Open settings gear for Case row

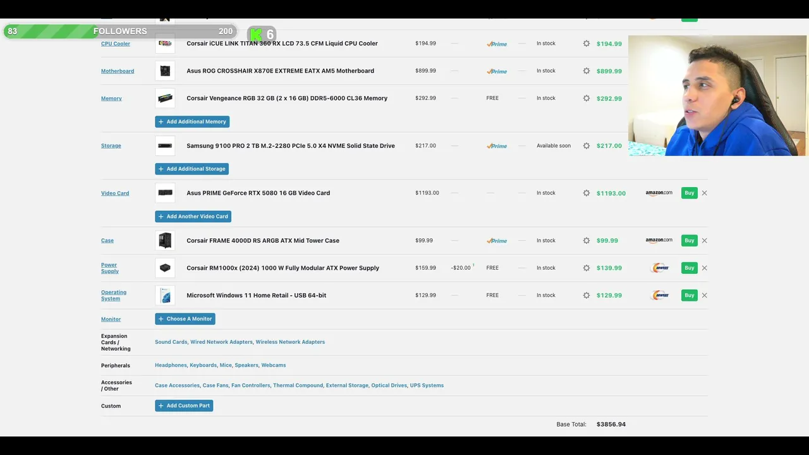(587, 241)
